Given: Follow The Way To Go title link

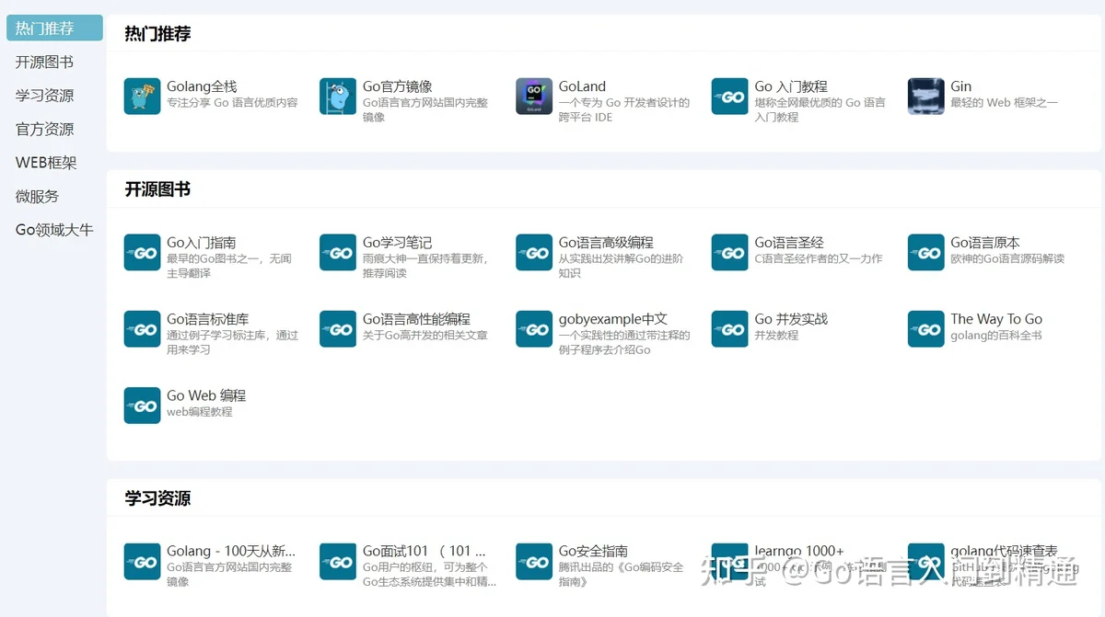Looking at the screenshot, I should point(997,319).
